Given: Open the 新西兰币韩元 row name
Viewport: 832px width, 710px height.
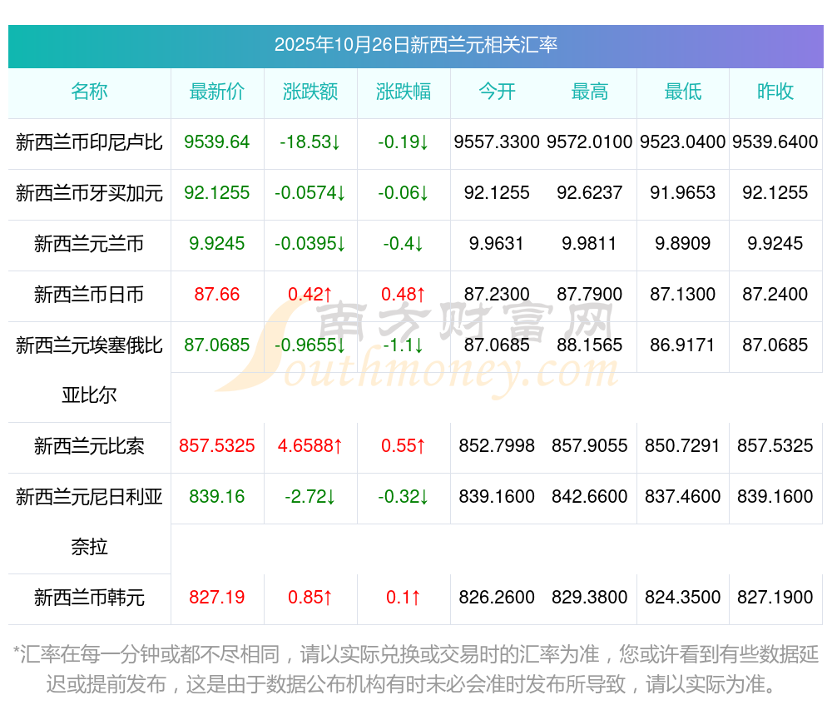Looking at the screenshot, I should pos(89,598).
